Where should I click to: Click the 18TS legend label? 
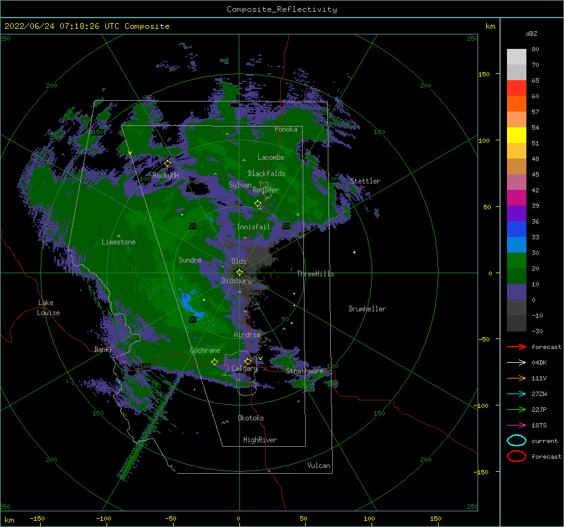pos(539,425)
